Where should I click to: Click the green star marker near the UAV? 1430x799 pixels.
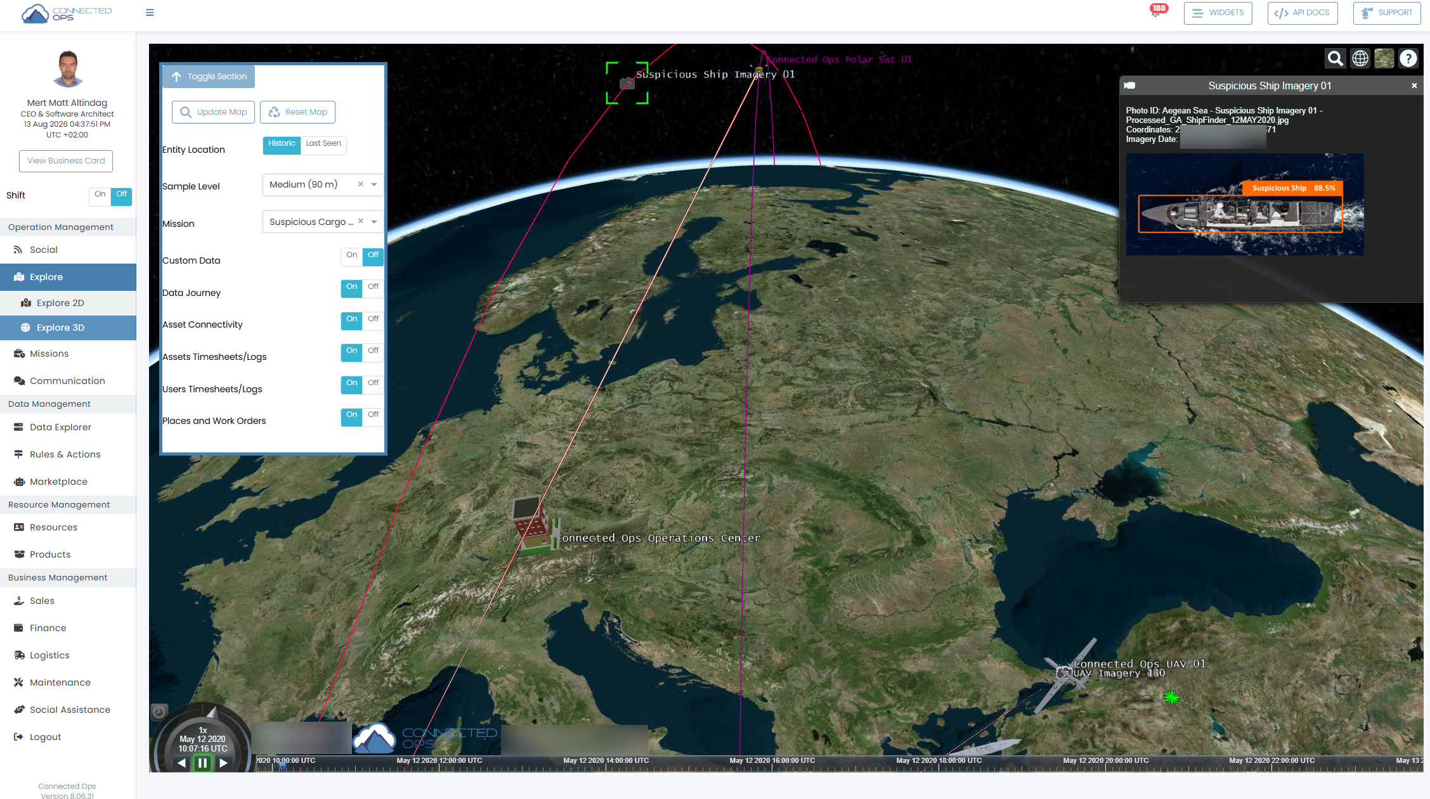click(1171, 698)
